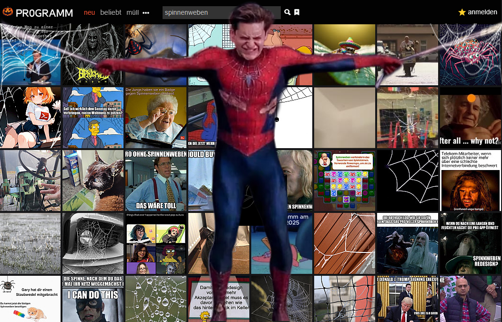
Task: Open the I CAN DO THIS meme thumbnail
Action: coord(92,299)
